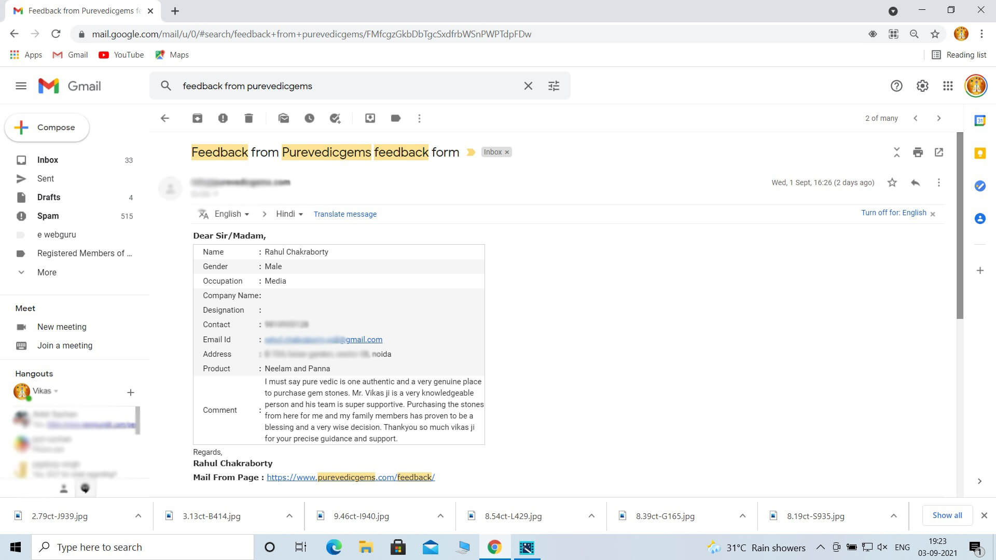Open email in a new window

939,152
